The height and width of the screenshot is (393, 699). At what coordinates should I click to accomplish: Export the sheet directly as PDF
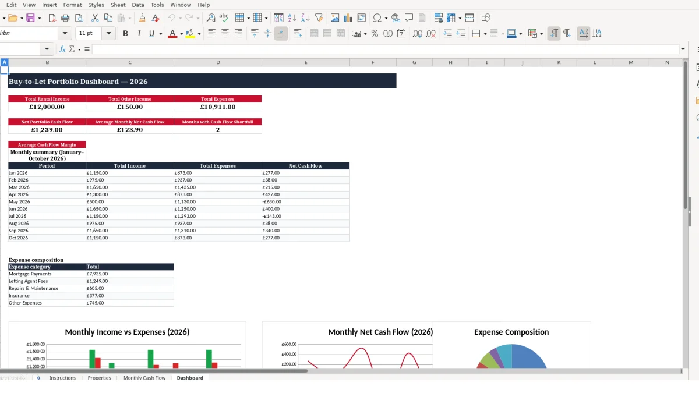pyautogui.click(x=52, y=18)
